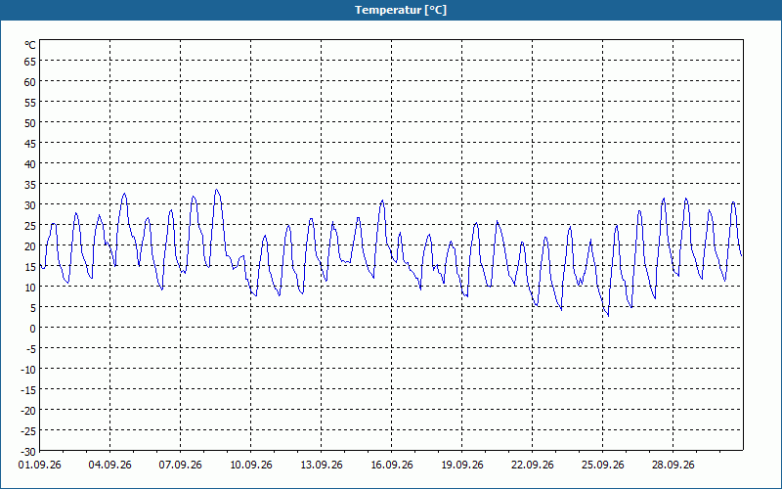Image resolution: width=782 pixels, height=489 pixels.
Task: Click the 50 y-axis label
Action: 30,123
